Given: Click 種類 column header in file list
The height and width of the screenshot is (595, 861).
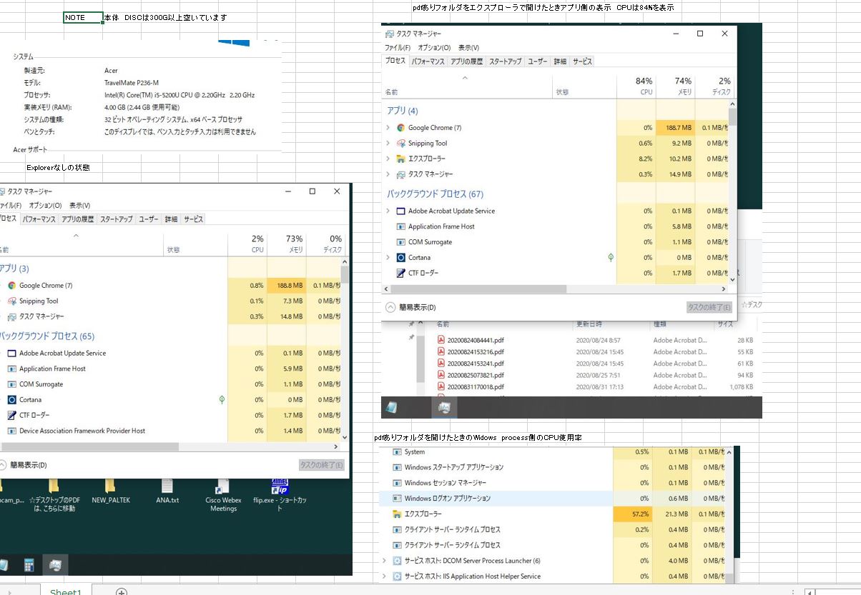Looking at the screenshot, I should 659,324.
